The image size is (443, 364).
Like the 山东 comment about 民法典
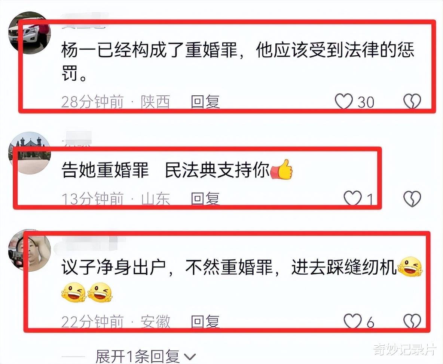[352, 198]
